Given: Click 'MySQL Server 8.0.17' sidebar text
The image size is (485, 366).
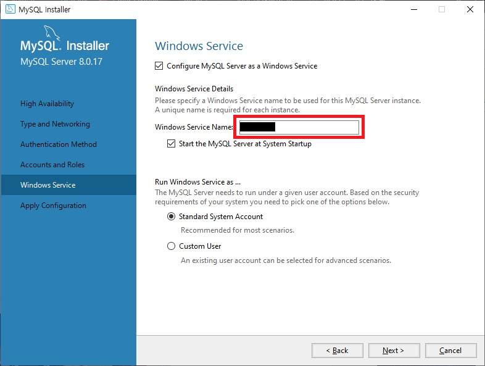Looking at the screenshot, I should pyautogui.click(x=61, y=62).
